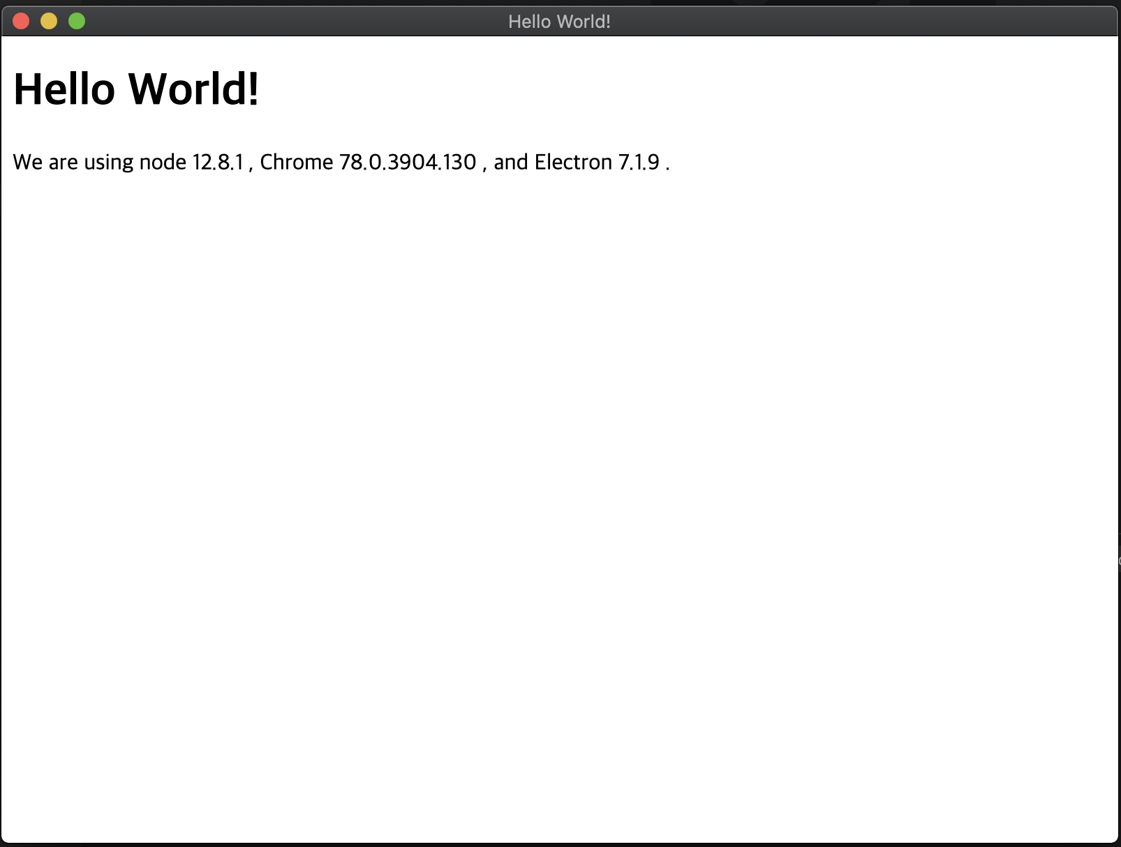
Task: Click the word "World!" in the large heading
Action: click(194, 89)
